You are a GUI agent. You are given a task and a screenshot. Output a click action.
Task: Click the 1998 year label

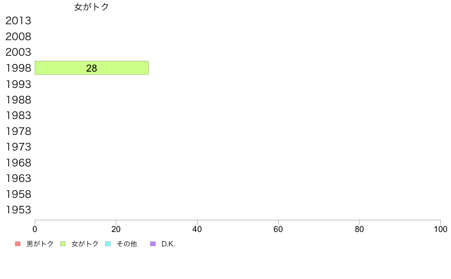point(18,68)
